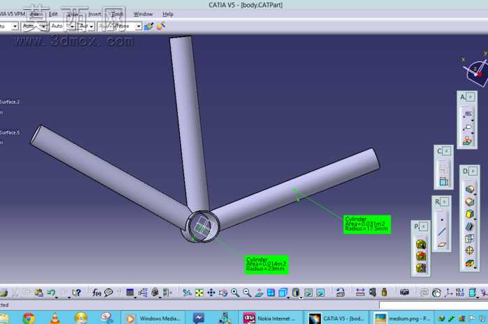
Task: Click the green Radius=23mm measurement label
Action: [x=266, y=265]
